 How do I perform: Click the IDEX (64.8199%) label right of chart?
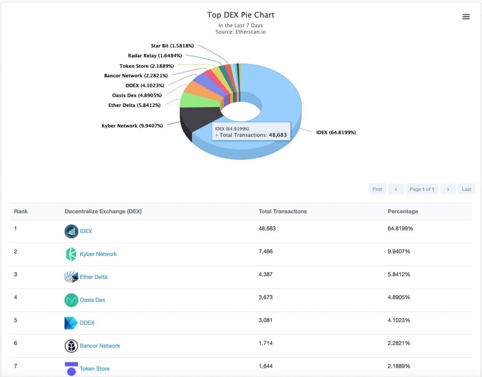point(336,132)
